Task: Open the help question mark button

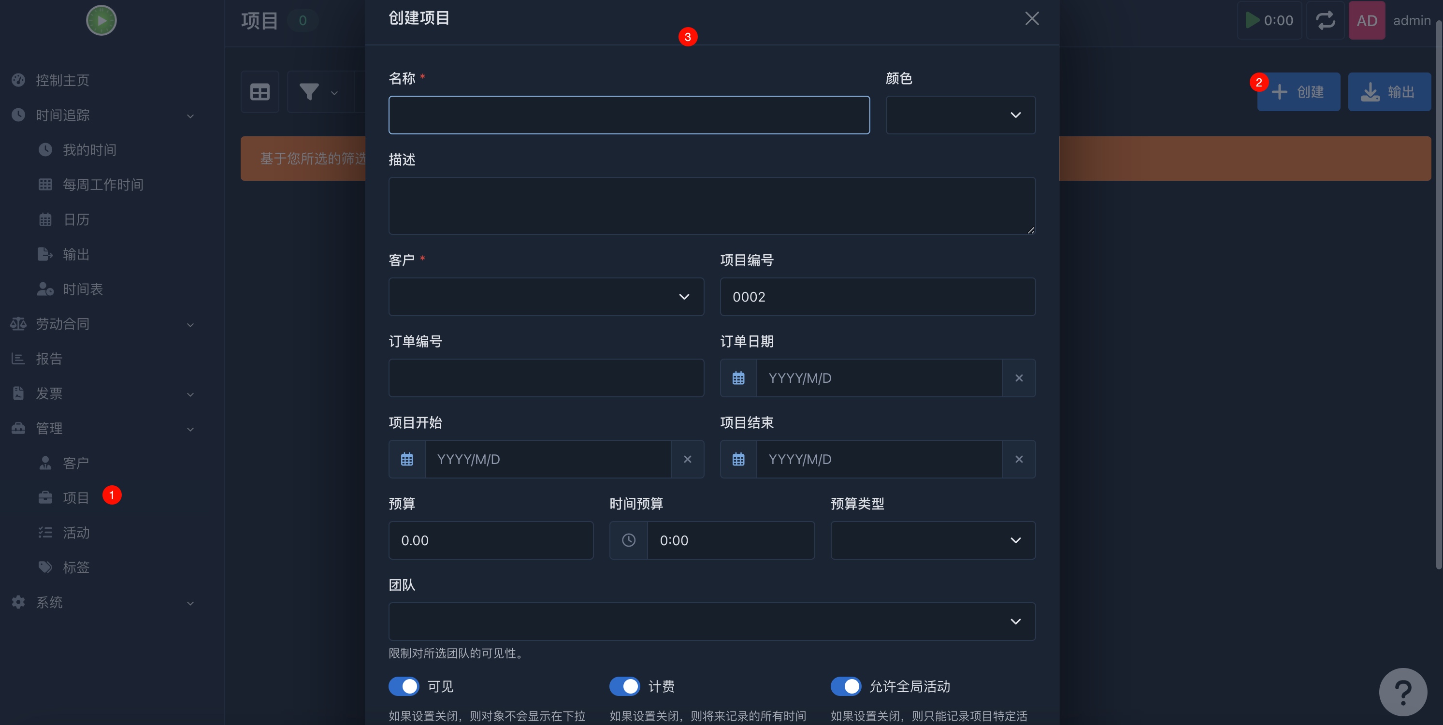Action: coord(1403,692)
